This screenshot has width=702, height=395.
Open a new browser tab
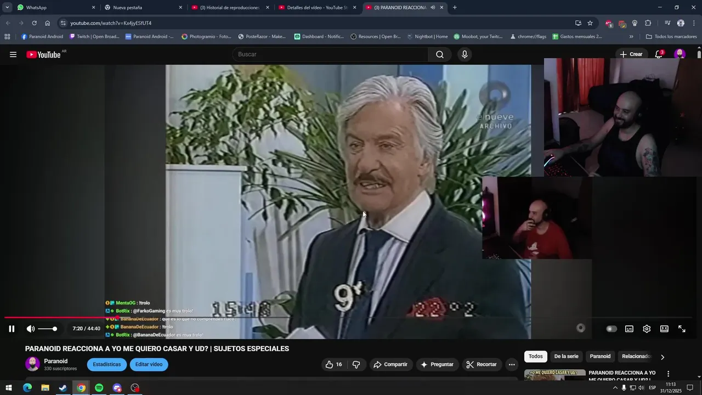(x=455, y=8)
